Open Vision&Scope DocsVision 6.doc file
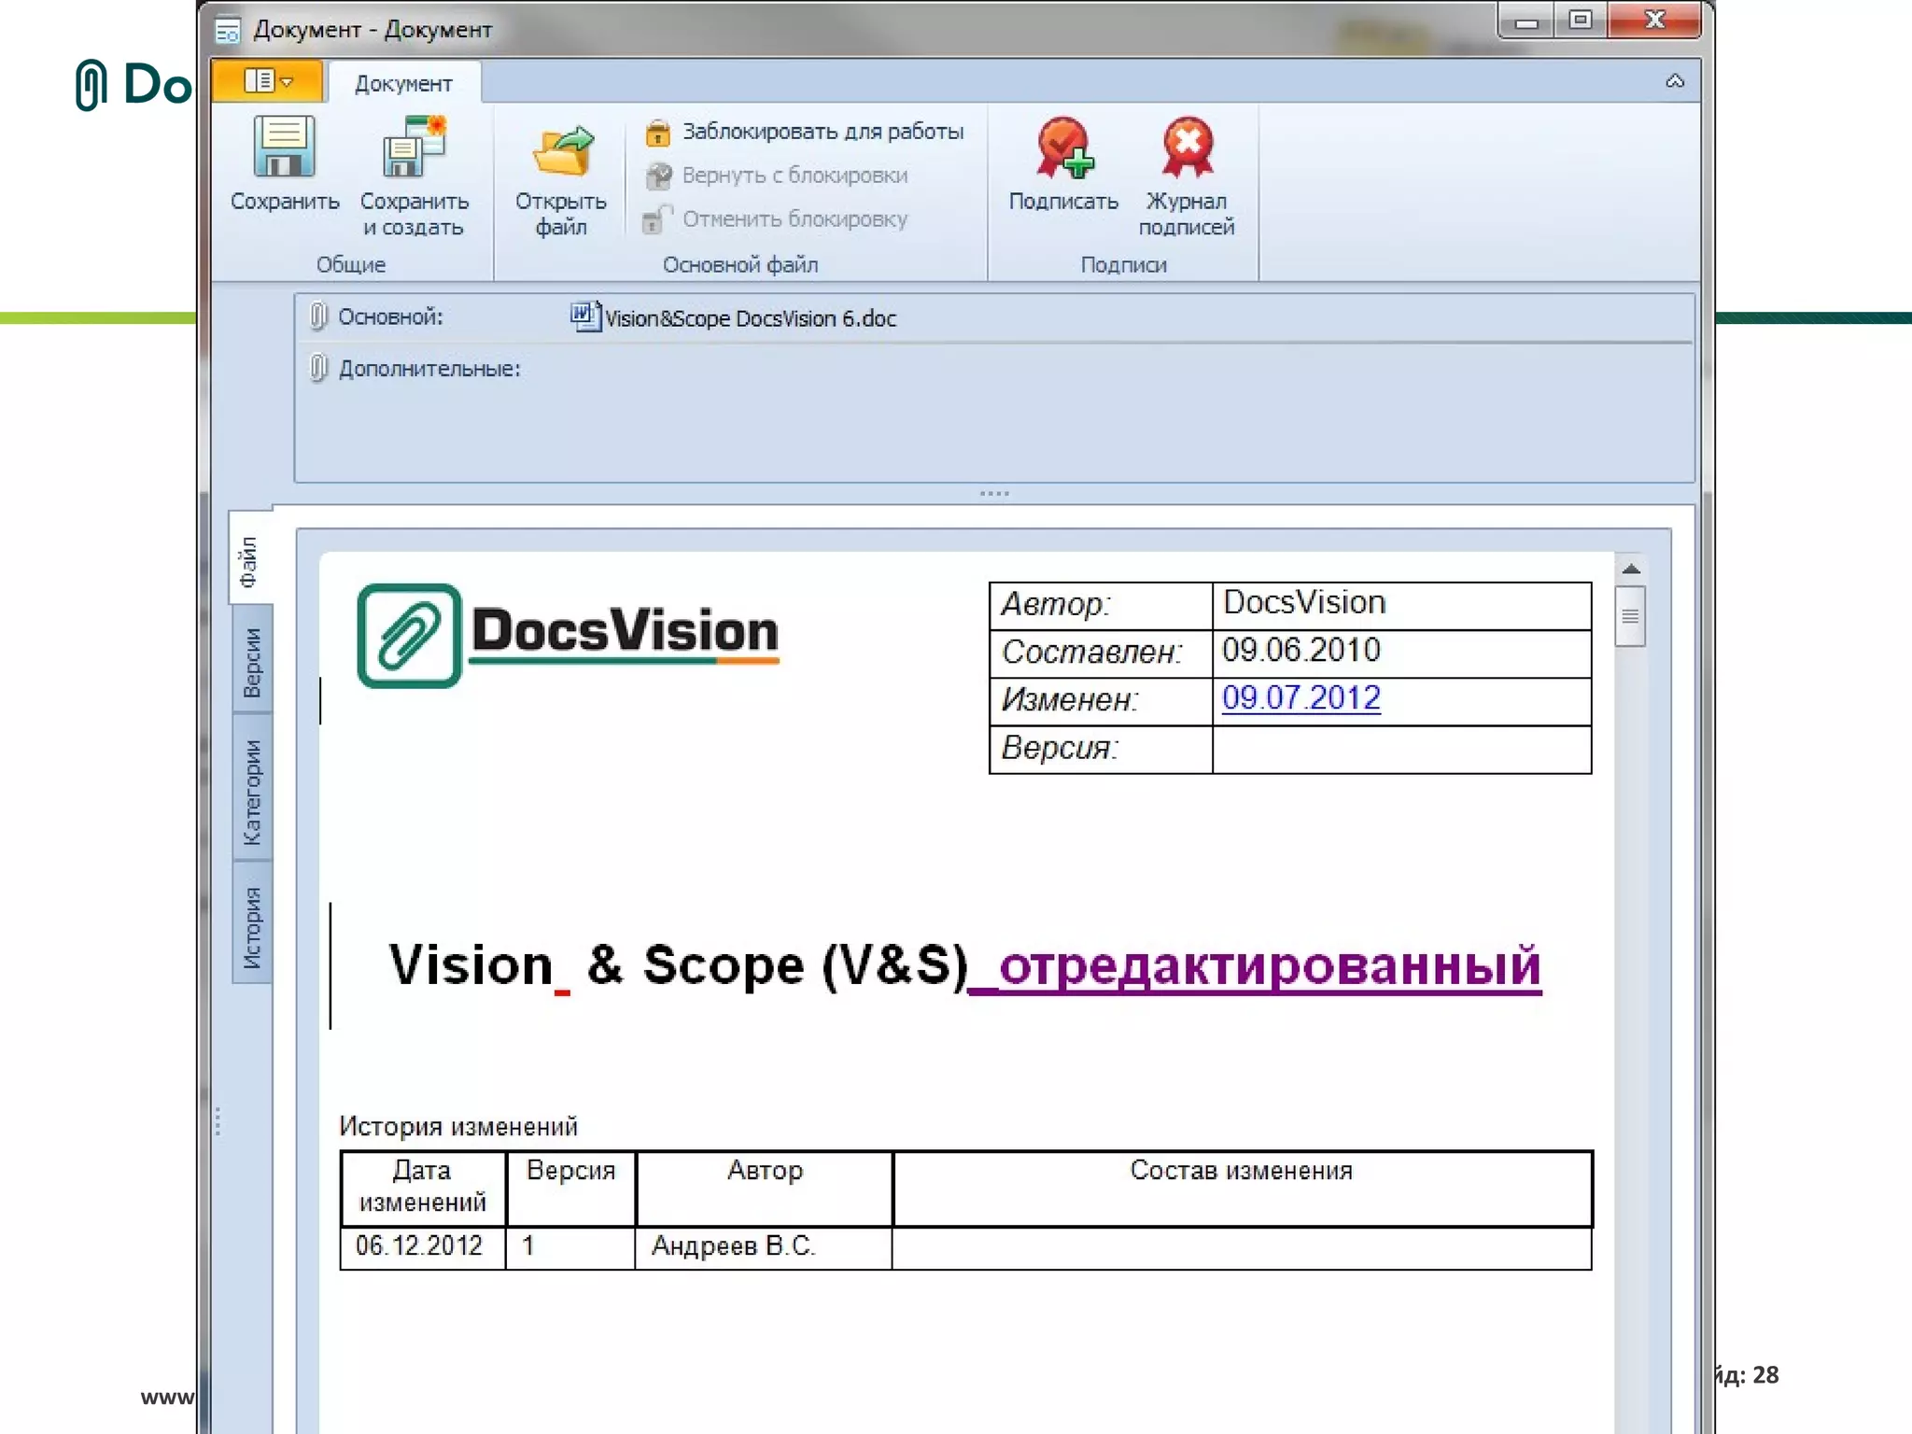This screenshot has width=1912, height=1434. (x=750, y=319)
